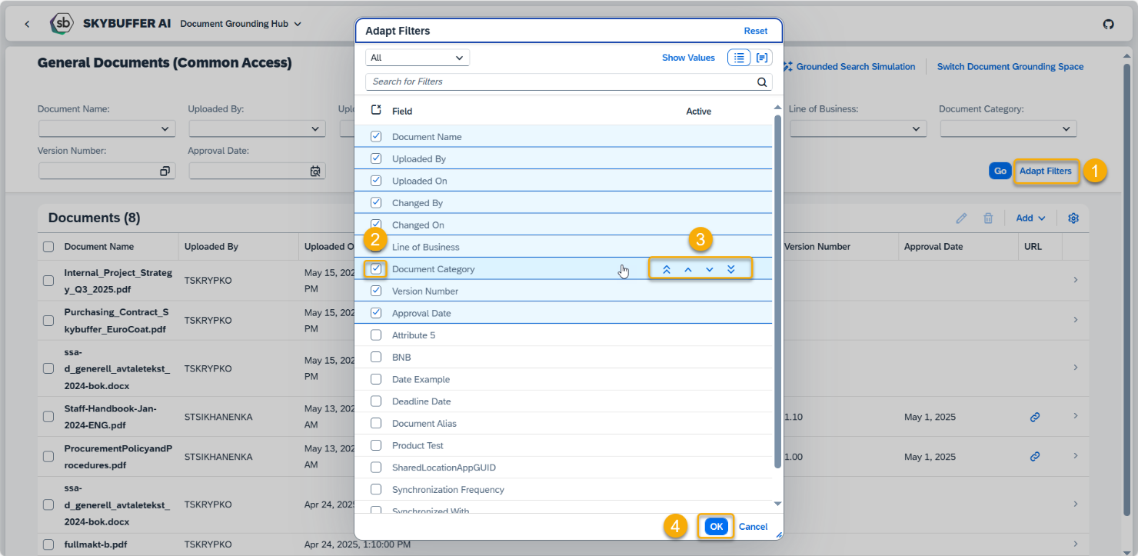
Task: Uncheck the Uploaded By filter
Action: [376, 158]
